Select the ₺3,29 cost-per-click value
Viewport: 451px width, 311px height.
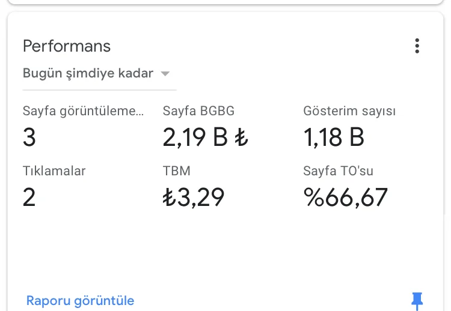click(193, 198)
